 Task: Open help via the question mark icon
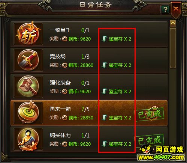[x=165, y=9]
